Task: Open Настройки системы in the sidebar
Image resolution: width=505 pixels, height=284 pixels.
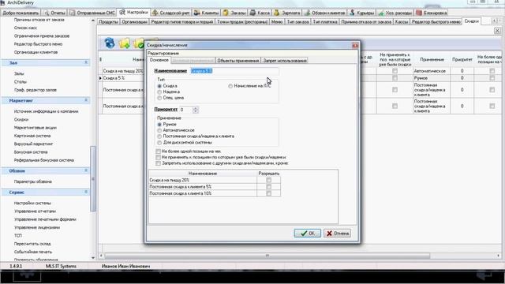Action: point(32,204)
